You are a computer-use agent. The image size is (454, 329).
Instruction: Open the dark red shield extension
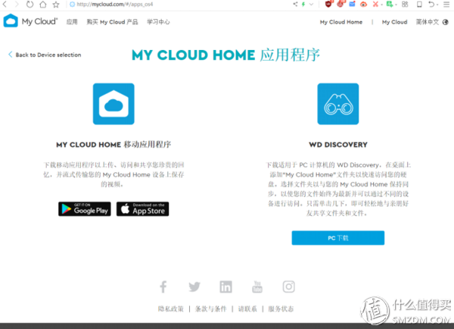click(328, 4)
